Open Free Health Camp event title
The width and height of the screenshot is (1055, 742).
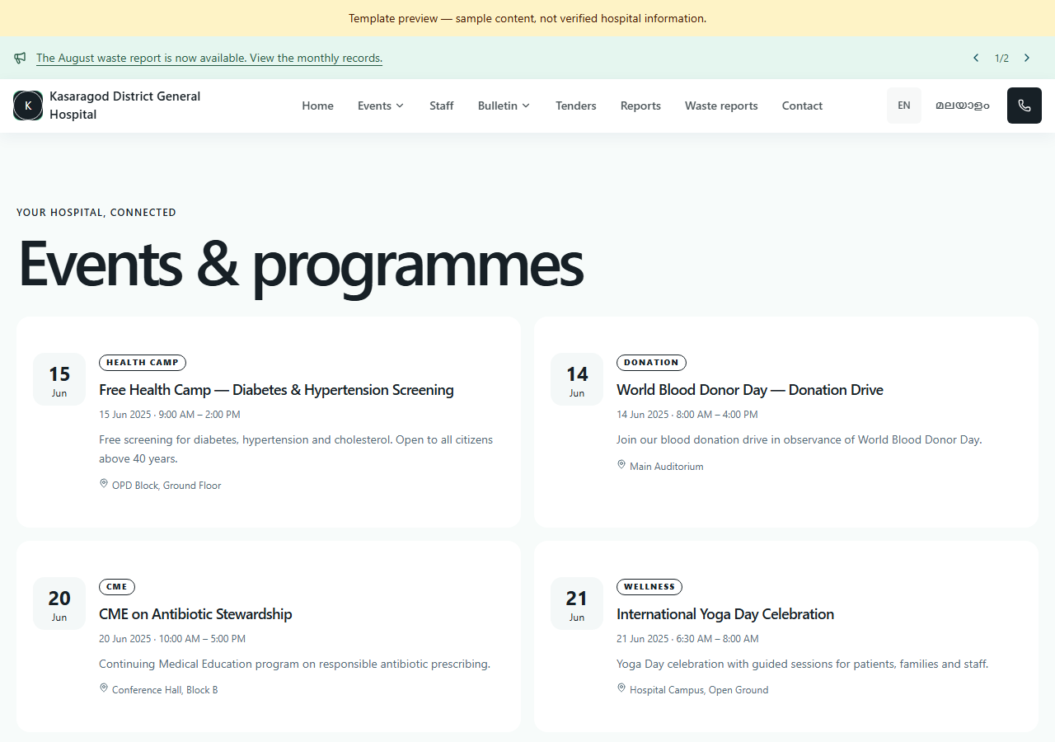point(276,390)
